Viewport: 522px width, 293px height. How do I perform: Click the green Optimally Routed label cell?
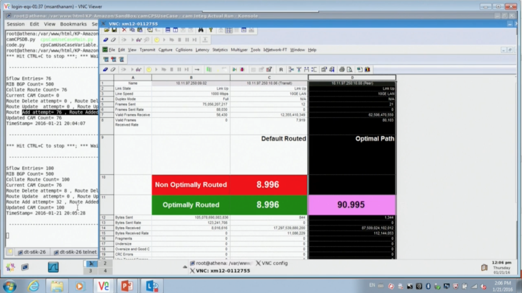click(191, 205)
